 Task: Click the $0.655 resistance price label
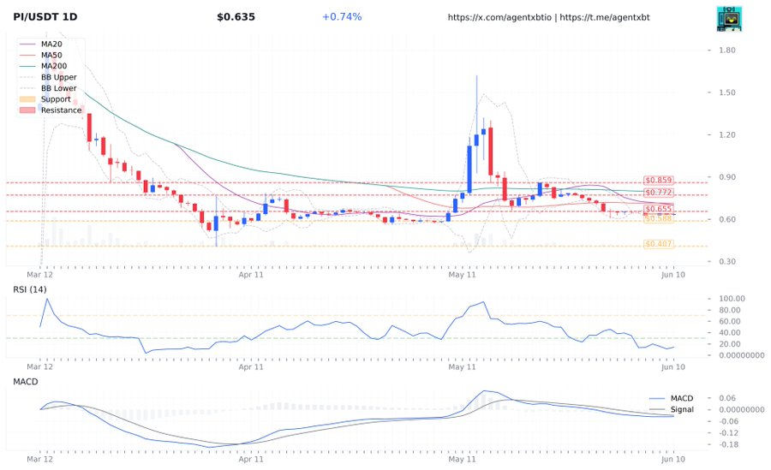pyautogui.click(x=659, y=209)
